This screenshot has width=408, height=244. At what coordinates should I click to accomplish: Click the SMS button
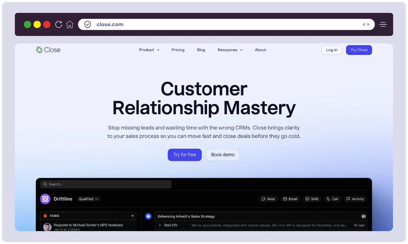tap(312, 199)
